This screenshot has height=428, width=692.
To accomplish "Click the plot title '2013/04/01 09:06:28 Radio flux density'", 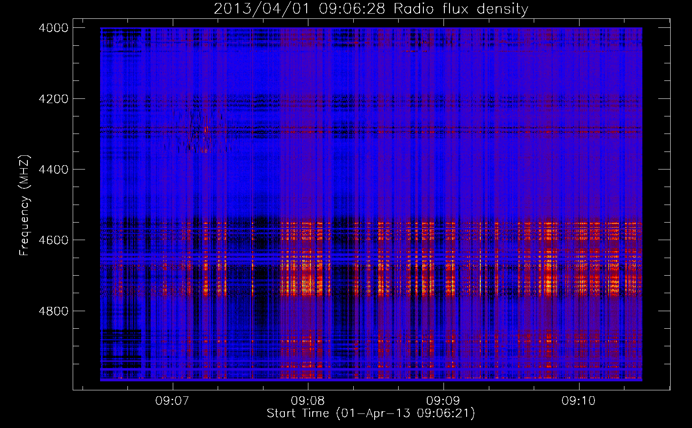I will click(371, 9).
